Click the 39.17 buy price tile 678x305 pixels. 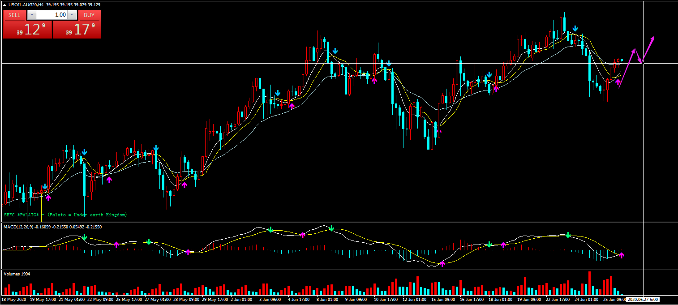tap(77, 30)
